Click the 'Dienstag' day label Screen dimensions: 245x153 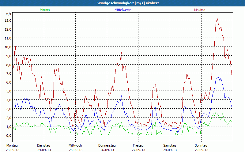pyautogui.click(x=43, y=146)
